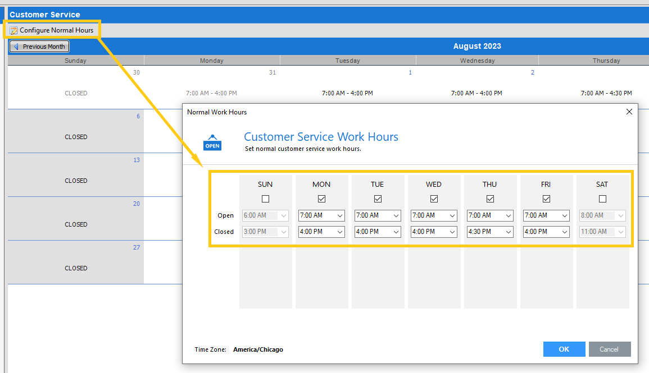Image resolution: width=649 pixels, height=373 pixels.
Task: Click the OPEN sign icon in dialog
Action: (212, 142)
